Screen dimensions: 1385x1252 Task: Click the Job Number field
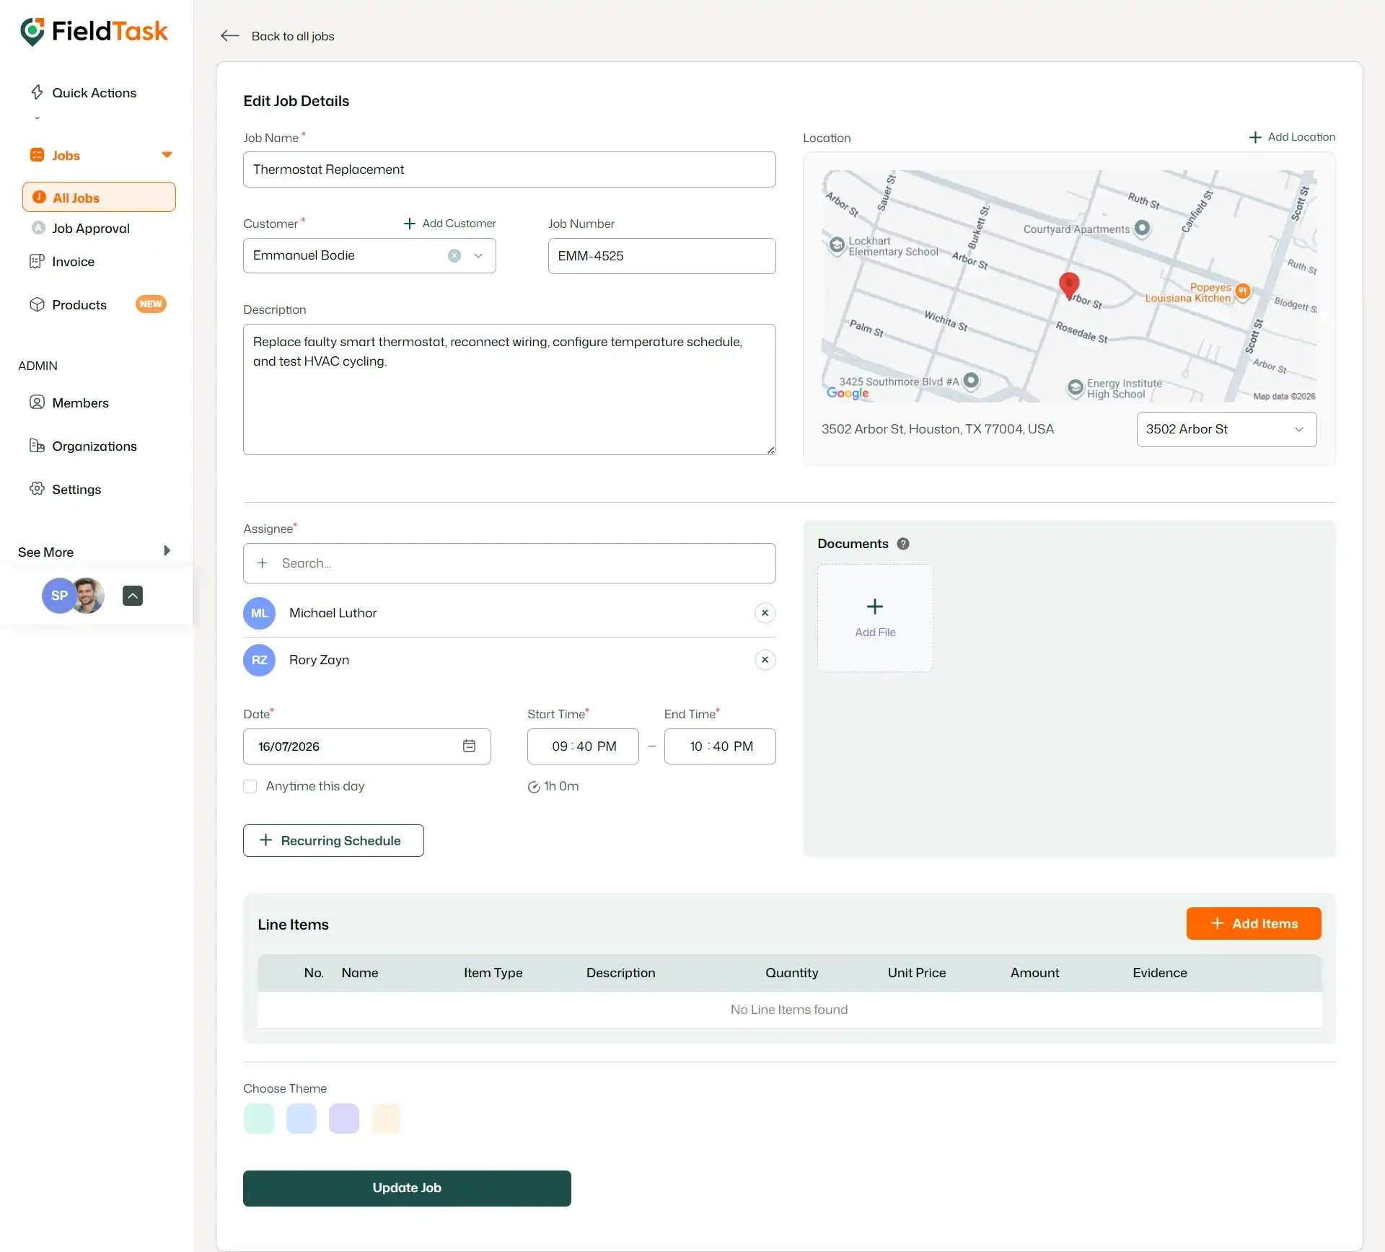point(661,256)
